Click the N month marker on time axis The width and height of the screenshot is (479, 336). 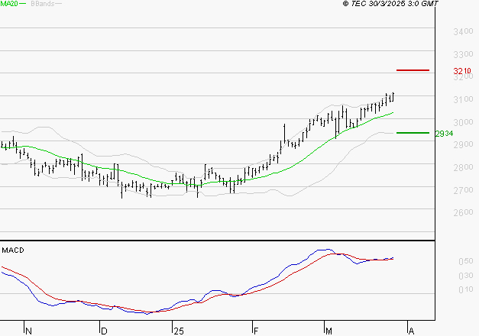pyautogui.click(x=28, y=331)
